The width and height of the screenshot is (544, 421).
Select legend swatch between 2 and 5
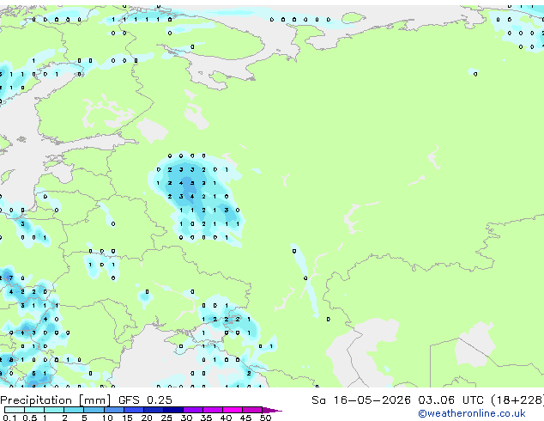click(74, 410)
